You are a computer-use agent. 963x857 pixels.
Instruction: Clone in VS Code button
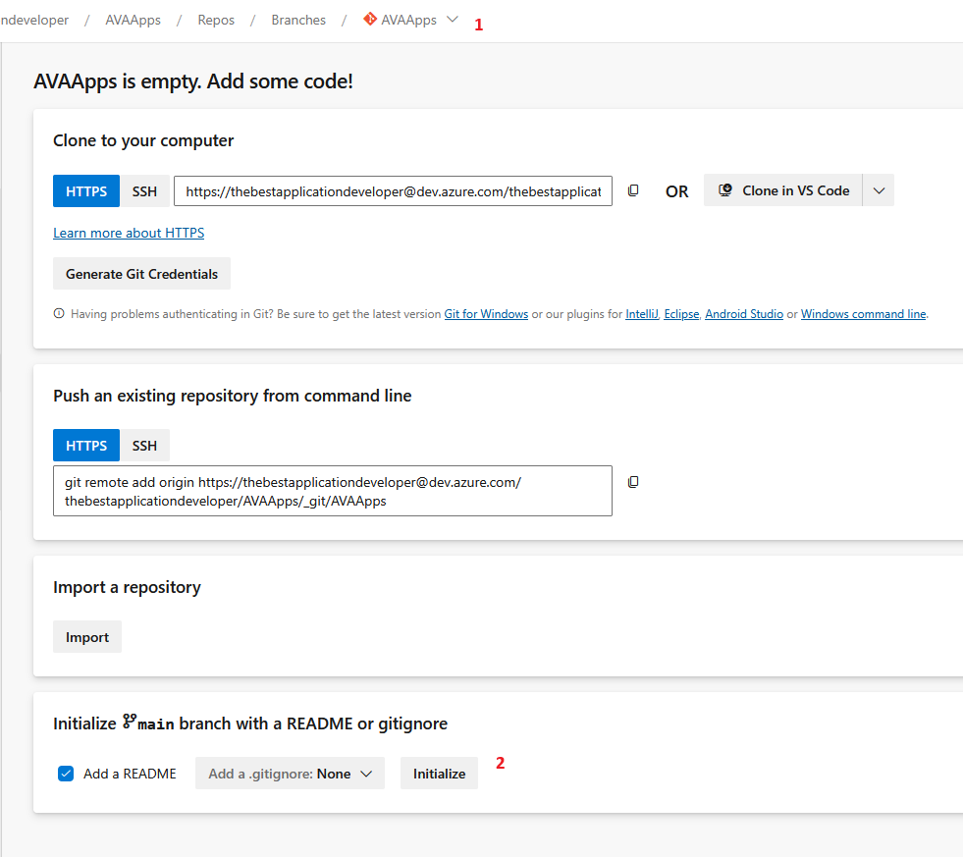click(783, 190)
